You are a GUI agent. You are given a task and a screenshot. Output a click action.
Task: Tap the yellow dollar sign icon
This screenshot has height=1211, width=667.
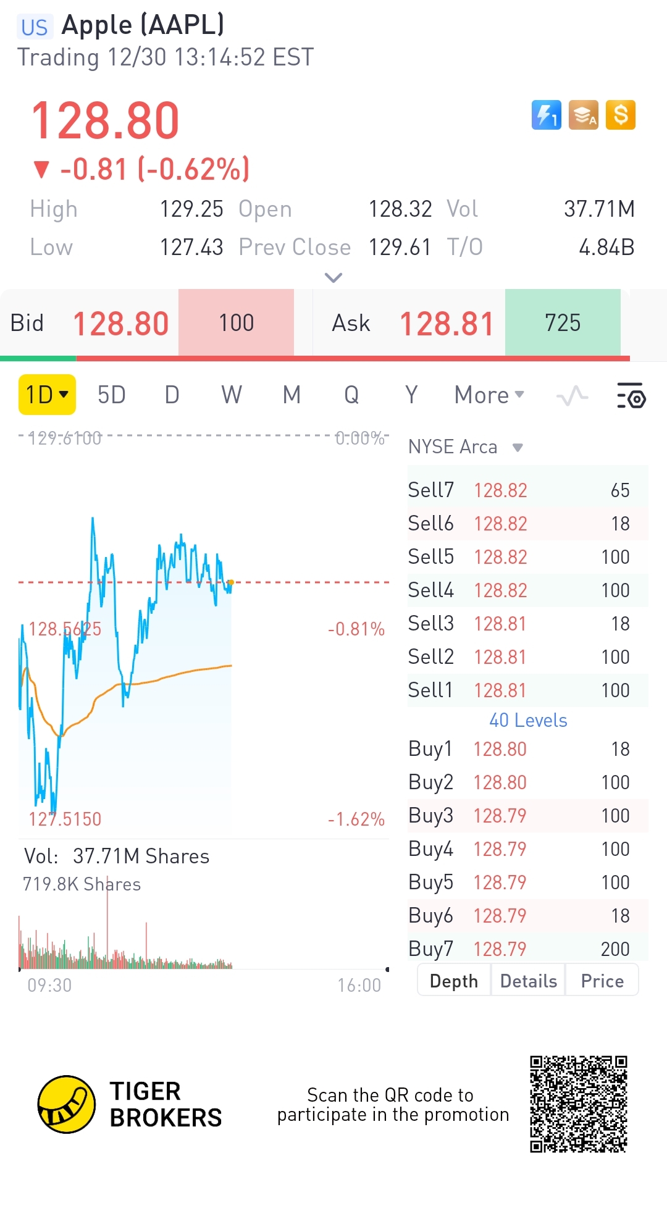pos(621,115)
